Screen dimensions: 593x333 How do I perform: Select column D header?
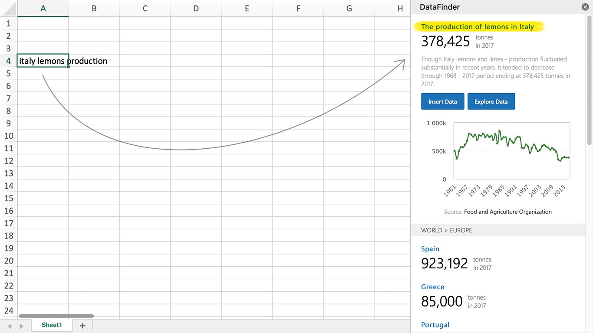pos(196,8)
